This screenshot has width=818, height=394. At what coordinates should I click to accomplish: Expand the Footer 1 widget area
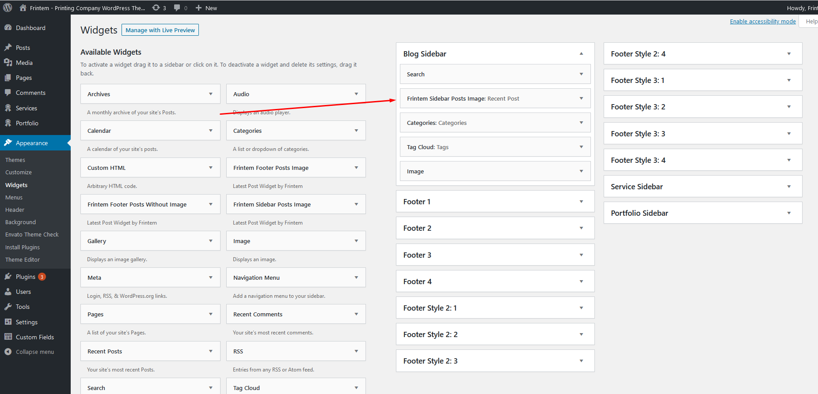(x=581, y=202)
